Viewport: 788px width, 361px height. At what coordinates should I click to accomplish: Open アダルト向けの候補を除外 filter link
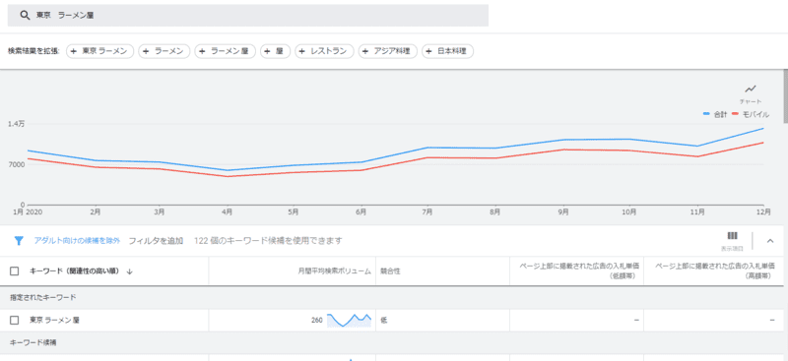(77, 240)
